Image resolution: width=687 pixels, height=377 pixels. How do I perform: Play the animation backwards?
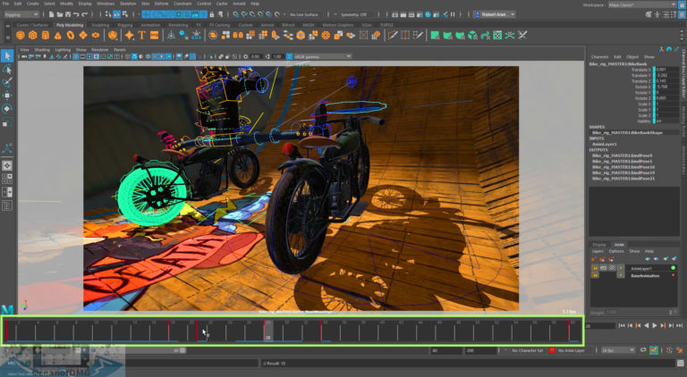(x=646, y=325)
